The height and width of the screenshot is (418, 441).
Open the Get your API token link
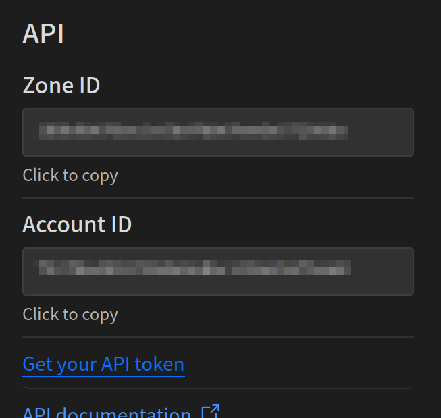tap(103, 364)
